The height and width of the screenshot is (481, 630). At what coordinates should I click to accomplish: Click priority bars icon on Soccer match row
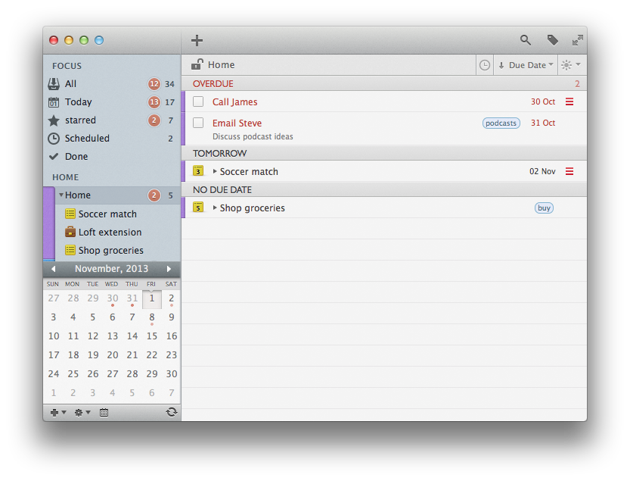pos(569,171)
